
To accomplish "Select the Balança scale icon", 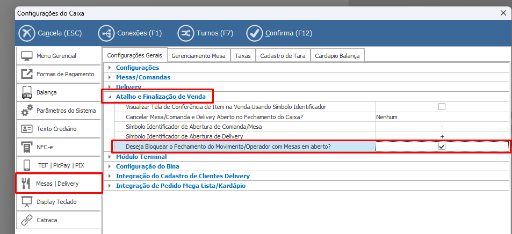I will [27, 92].
